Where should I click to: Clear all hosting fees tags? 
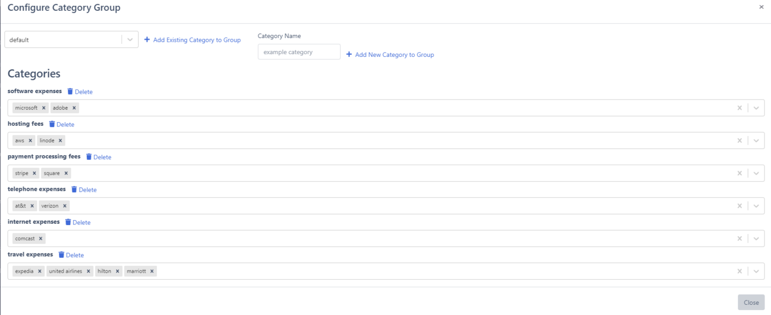pos(739,140)
